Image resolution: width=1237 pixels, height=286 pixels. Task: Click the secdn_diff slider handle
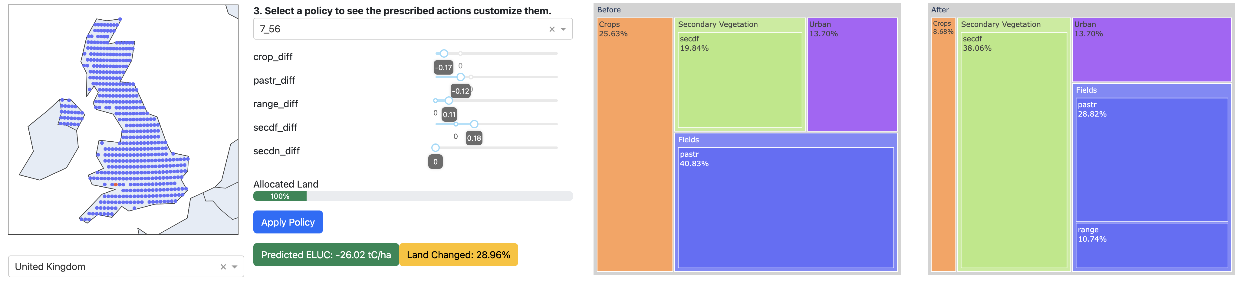pyautogui.click(x=436, y=148)
